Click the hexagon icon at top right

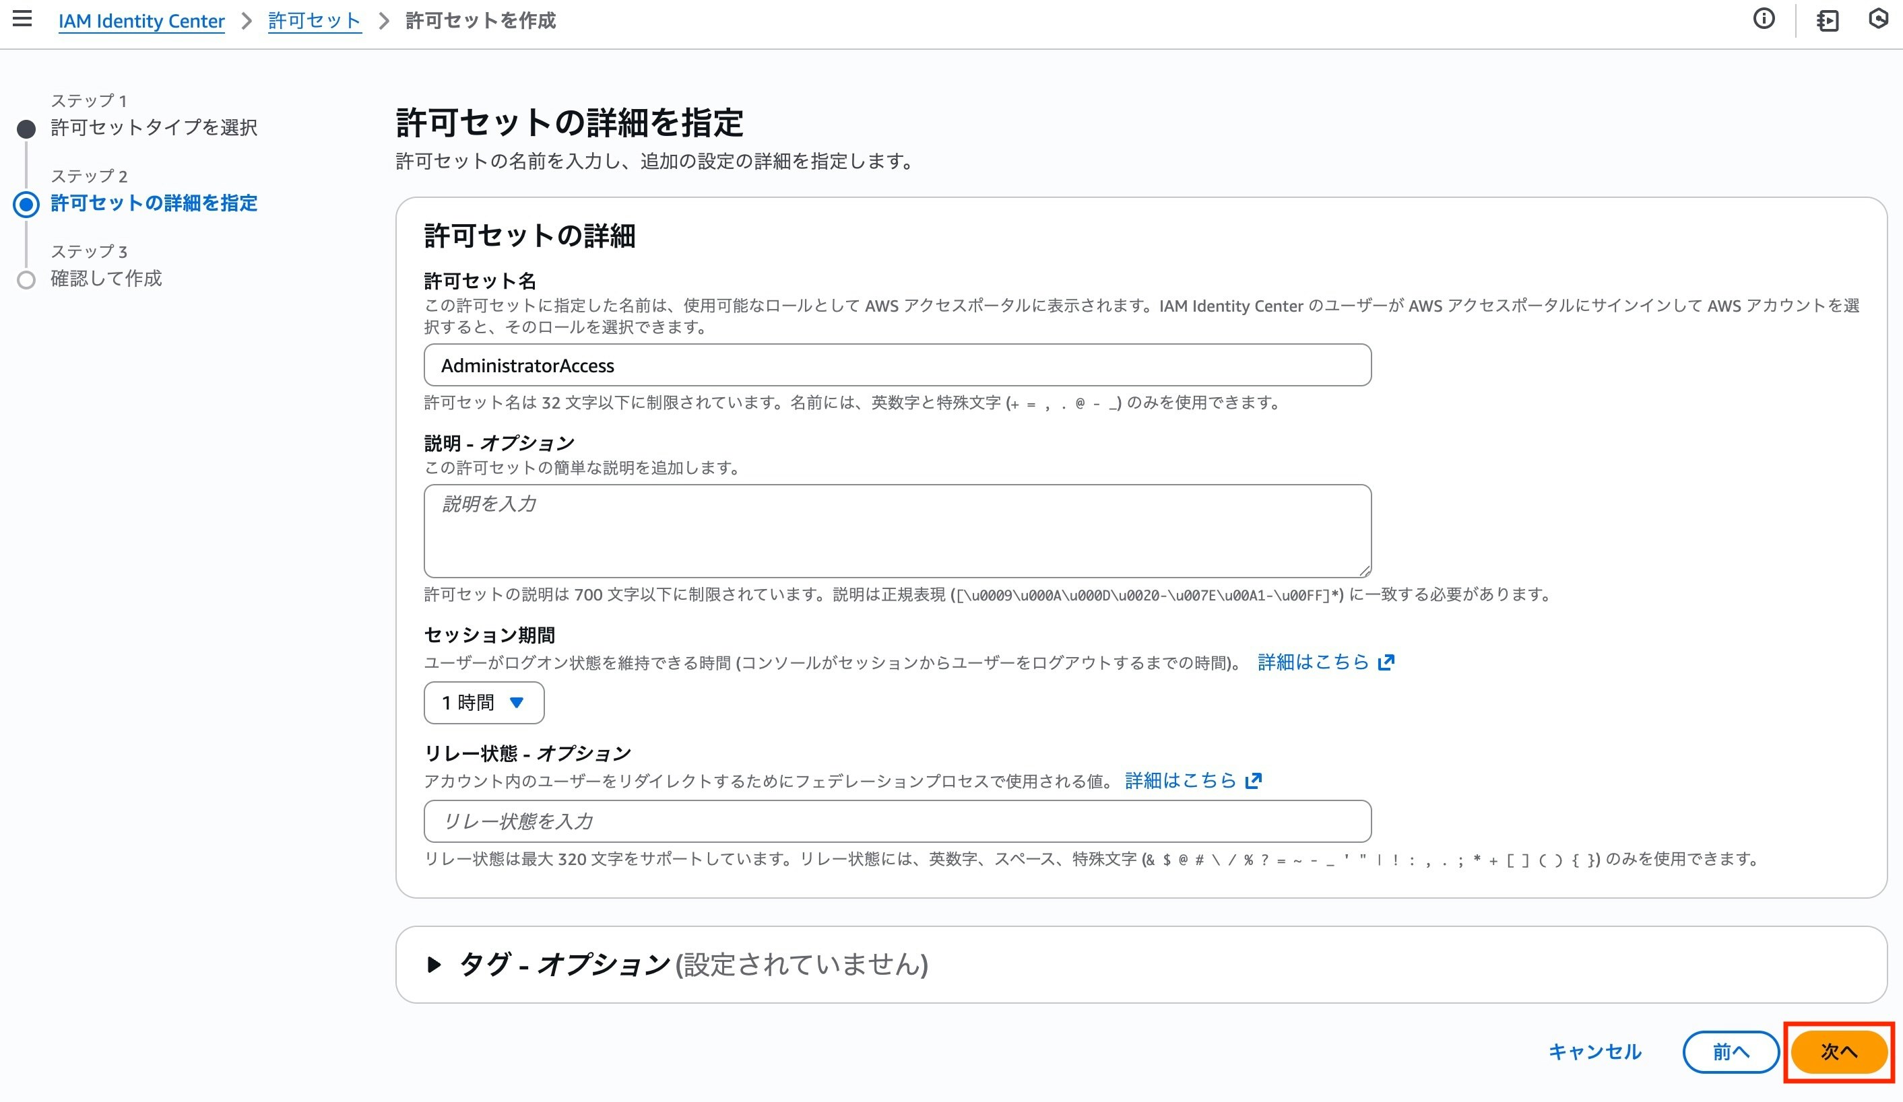(1878, 19)
